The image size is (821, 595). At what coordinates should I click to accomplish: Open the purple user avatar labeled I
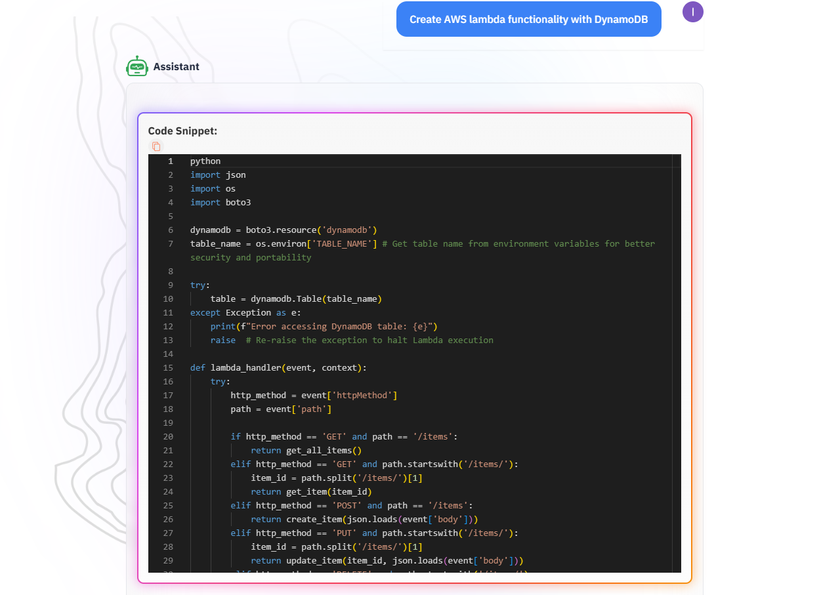point(693,12)
